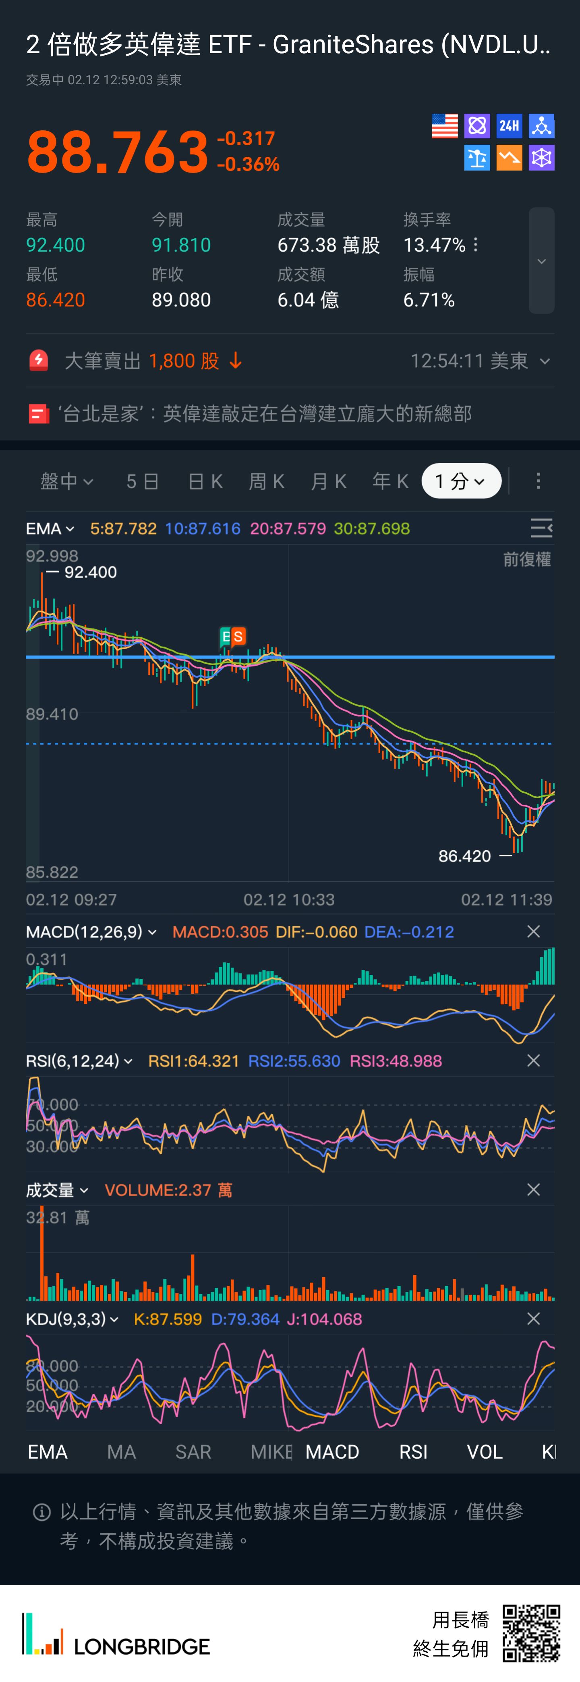The image size is (580, 1682).
Task: Open the 1分 interval dropdown
Action: pos(461,481)
